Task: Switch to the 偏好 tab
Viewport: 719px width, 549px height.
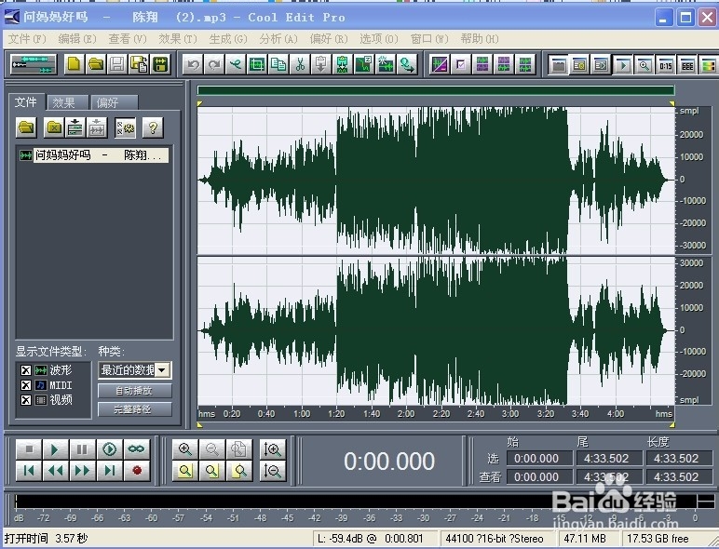Action: [114, 102]
